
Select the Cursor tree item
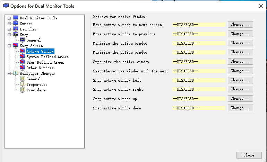[26, 24]
